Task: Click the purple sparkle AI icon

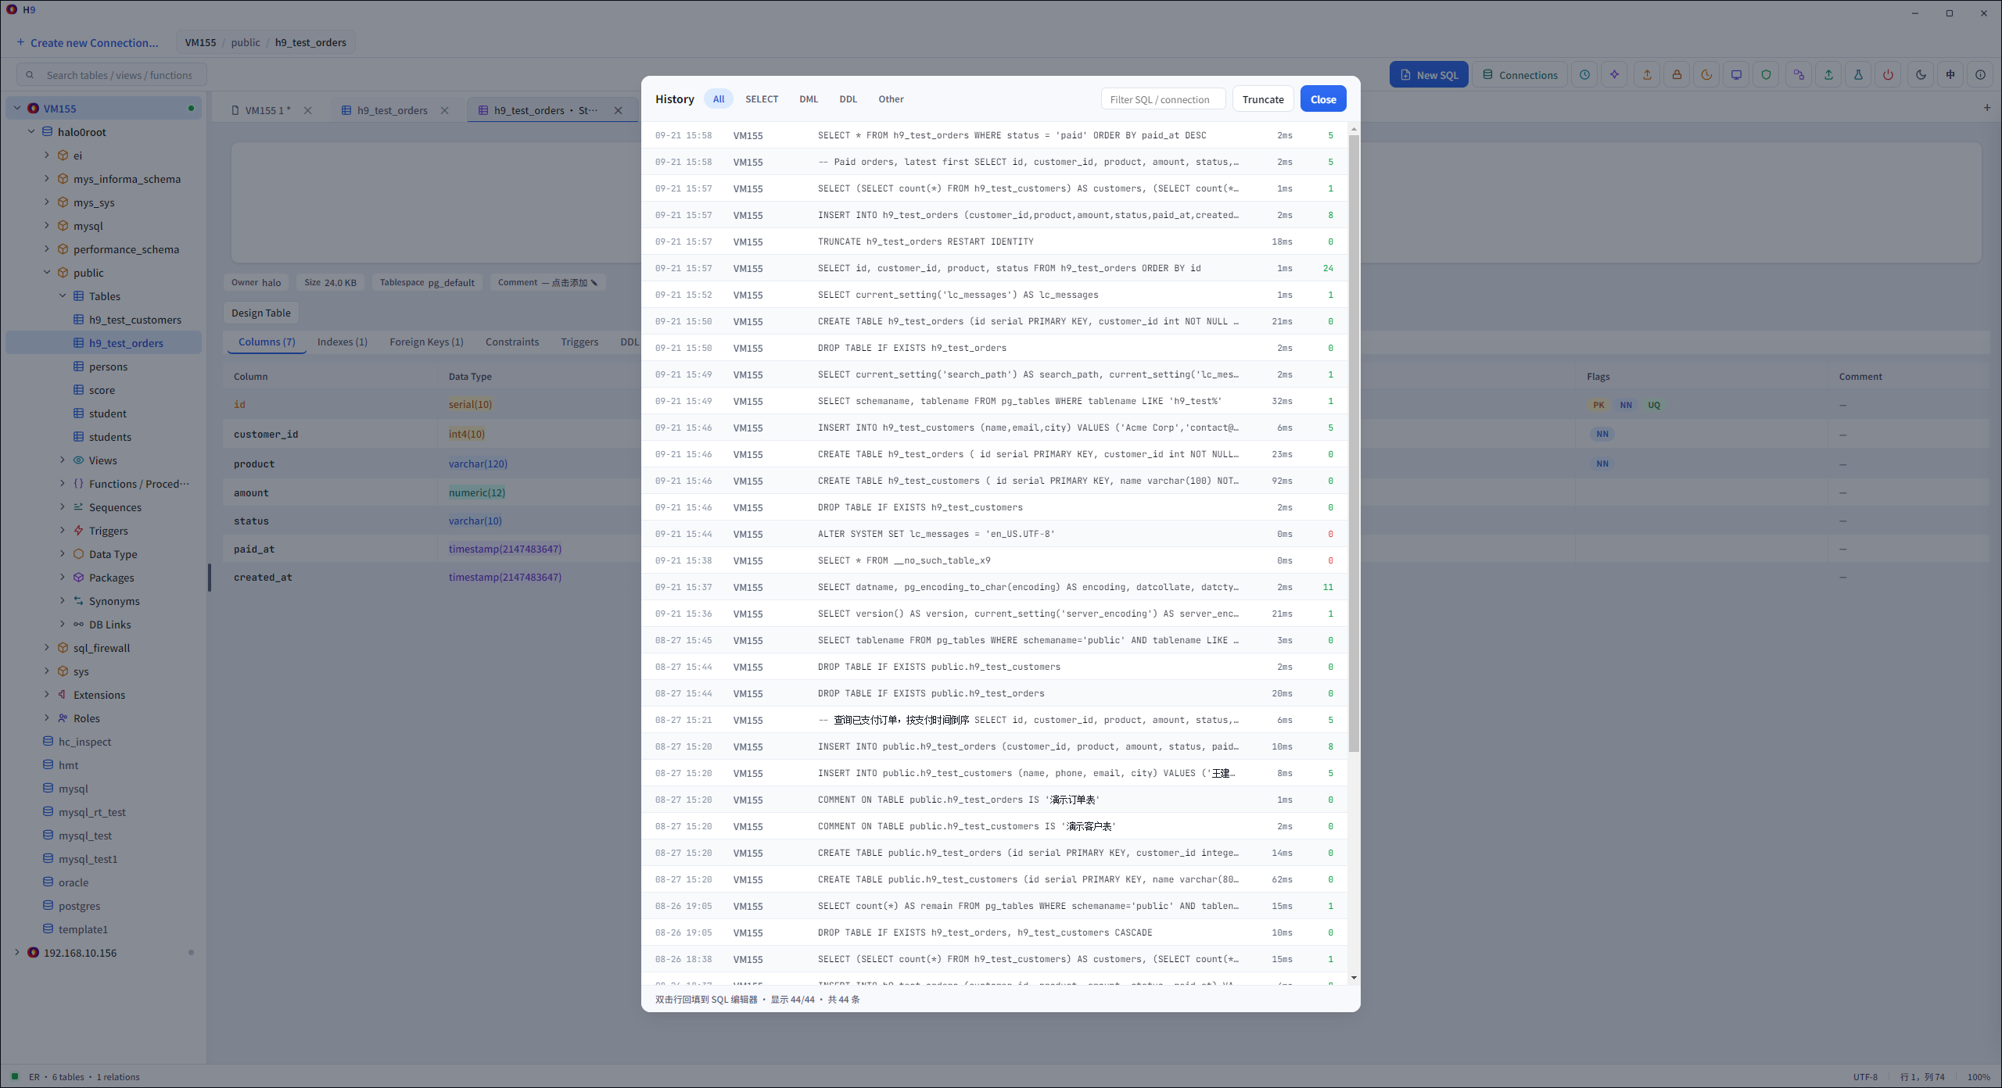Action: pyautogui.click(x=1614, y=75)
